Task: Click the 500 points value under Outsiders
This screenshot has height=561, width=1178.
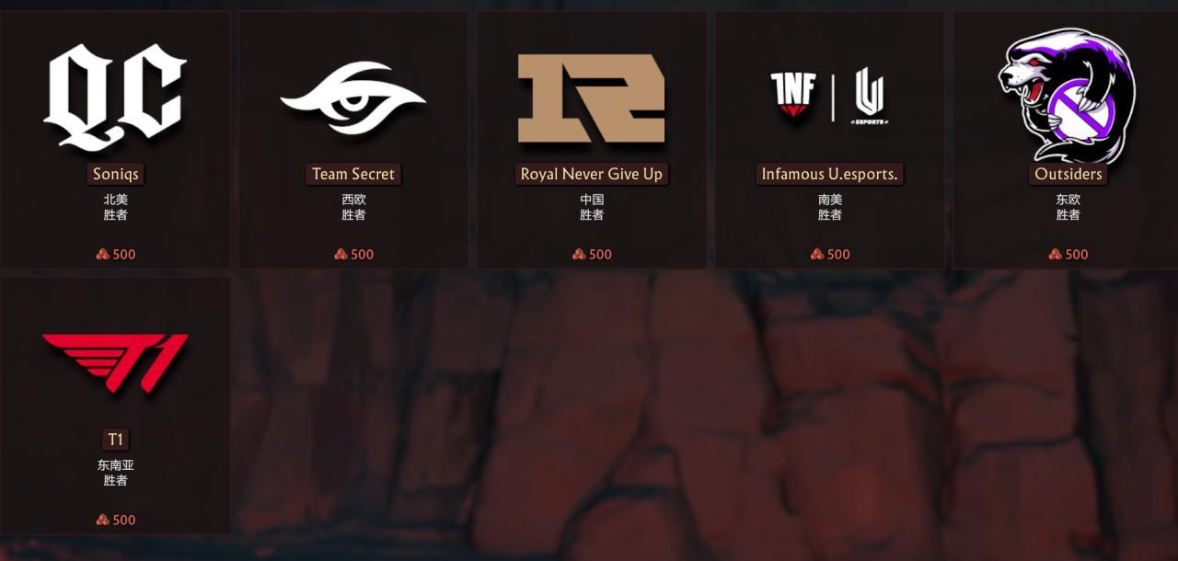Action: (1077, 254)
